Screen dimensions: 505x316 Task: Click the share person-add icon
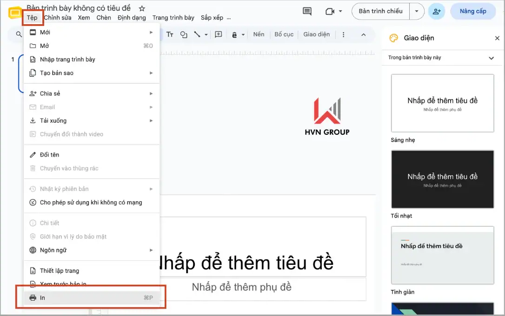point(437,11)
